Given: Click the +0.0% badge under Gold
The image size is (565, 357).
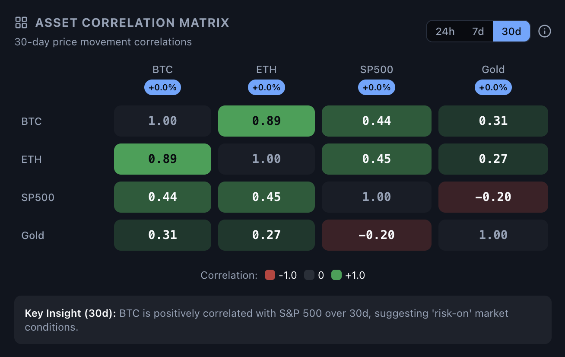Looking at the screenshot, I should pyautogui.click(x=493, y=87).
